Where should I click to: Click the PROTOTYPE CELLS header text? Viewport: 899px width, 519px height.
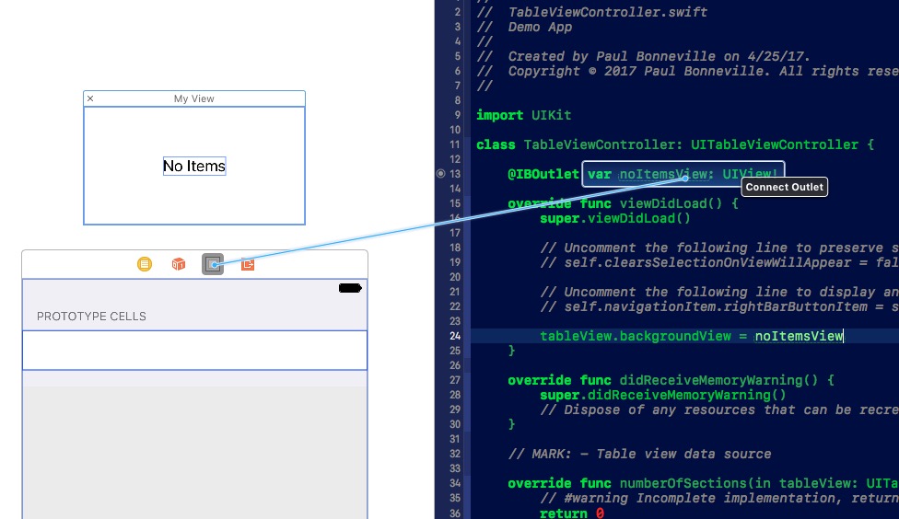[x=91, y=317]
